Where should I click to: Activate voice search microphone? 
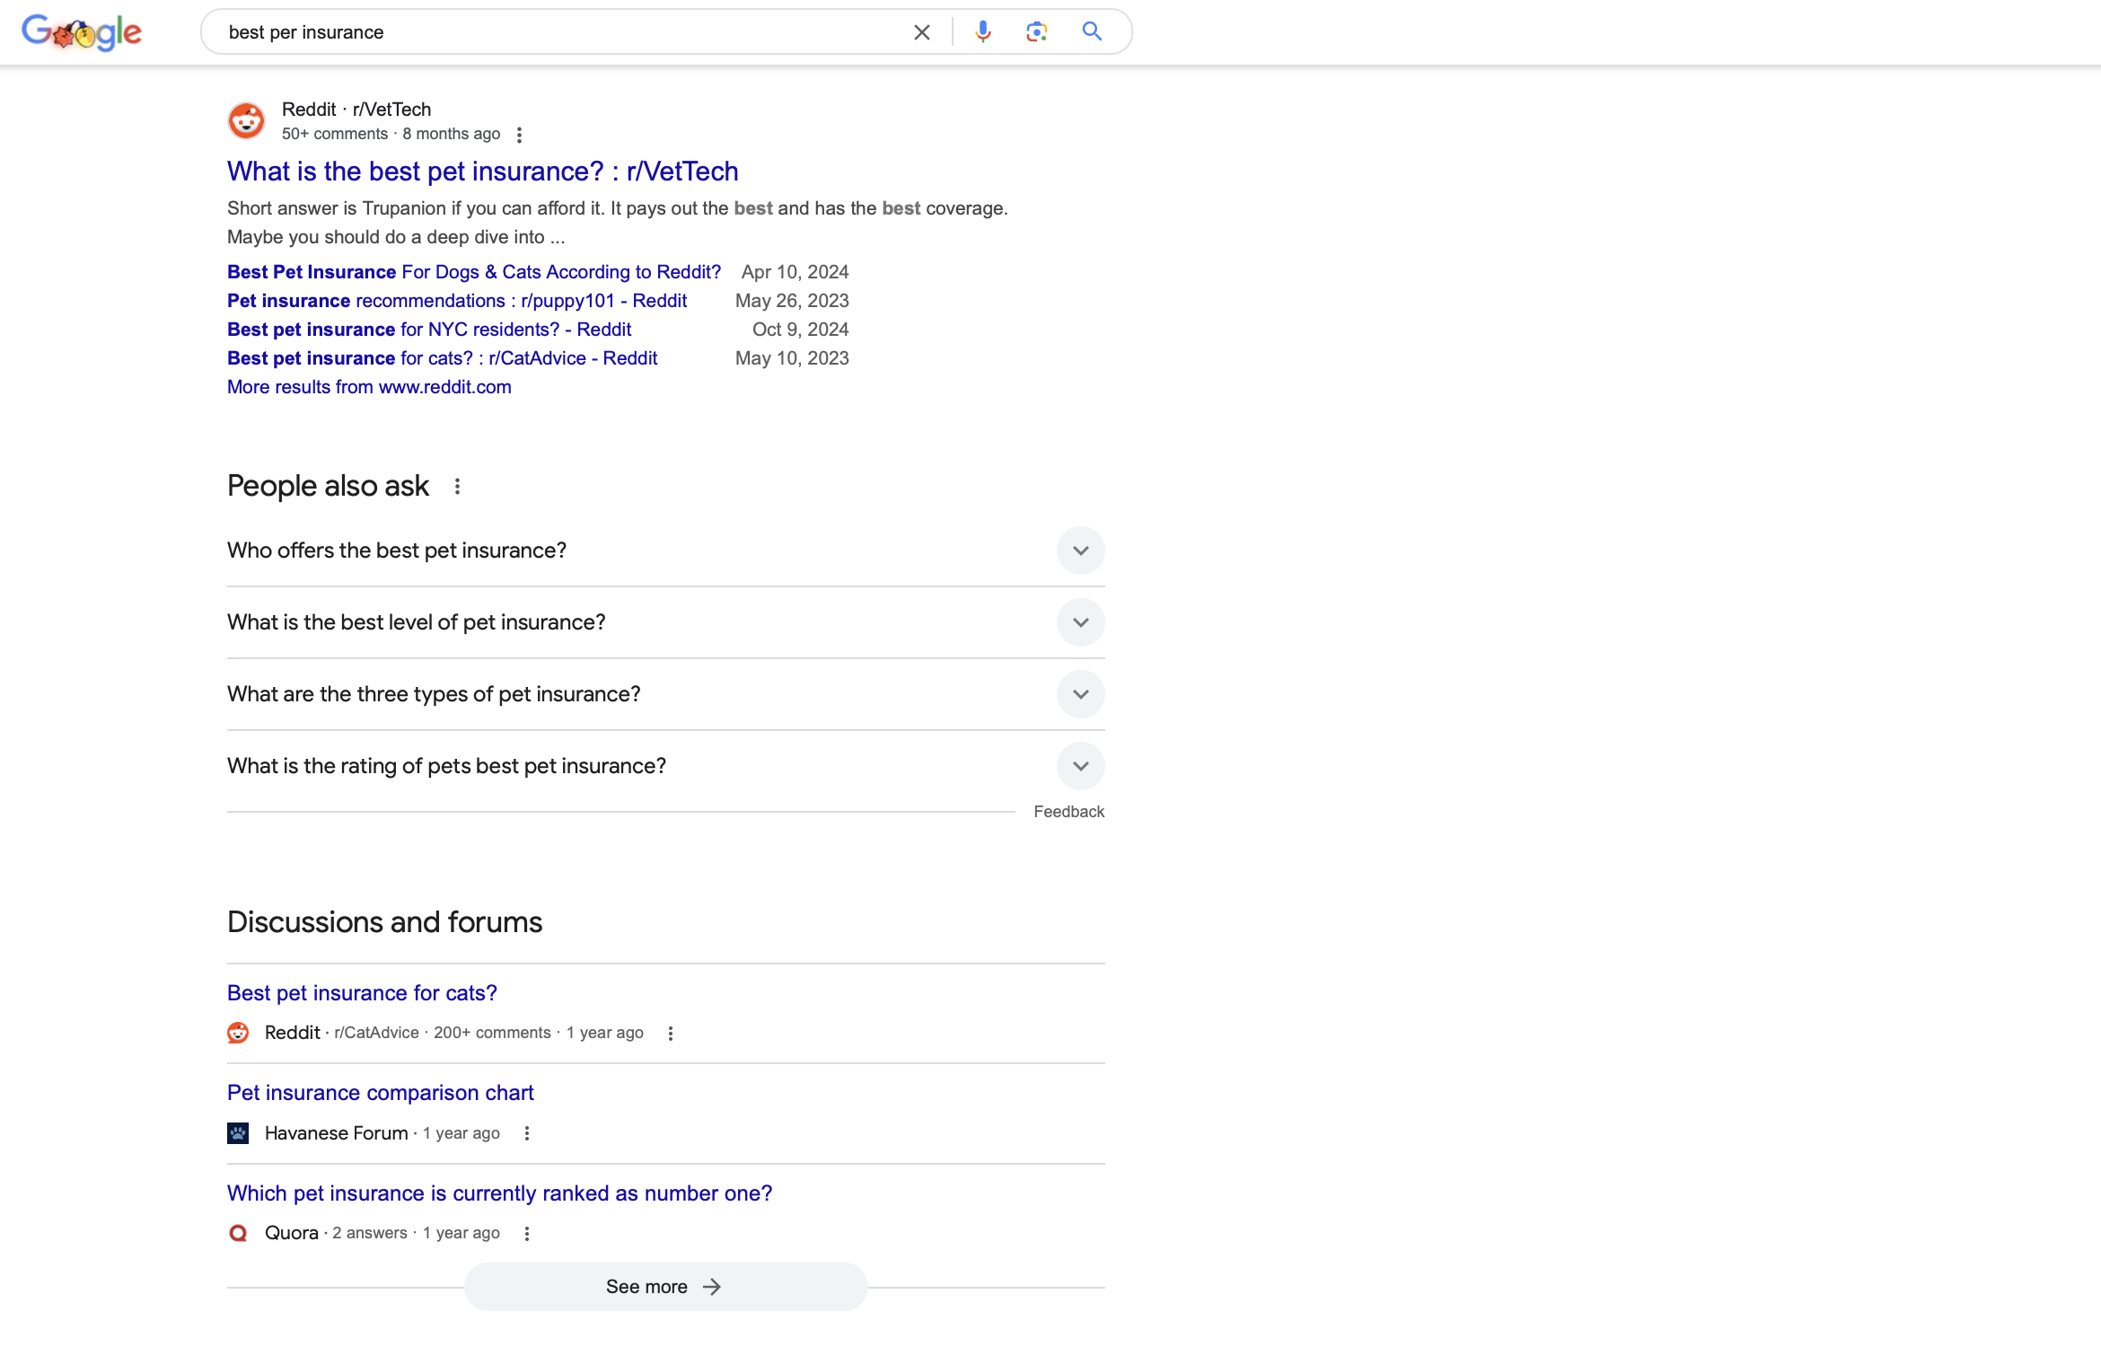pyautogui.click(x=982, y=31)
